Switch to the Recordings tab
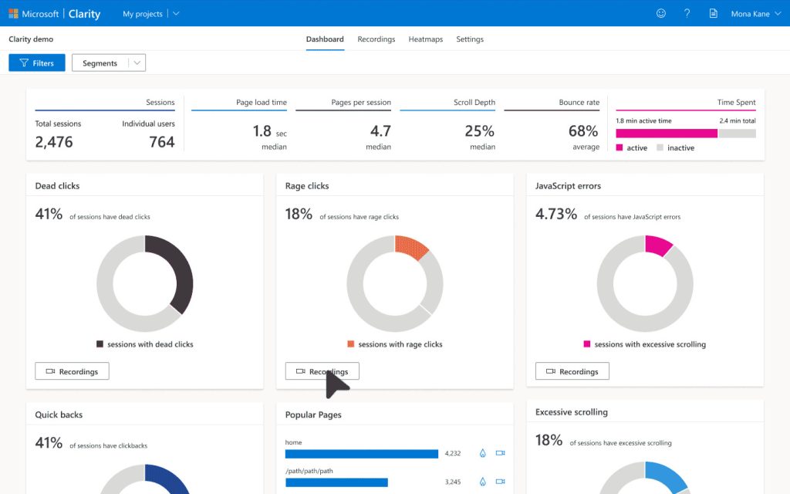Screen dimensions: 790x494 [376, 39]
